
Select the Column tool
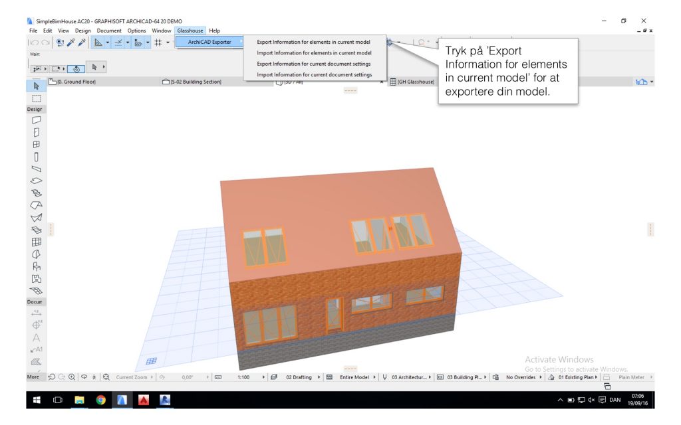[x=37, y=157]
